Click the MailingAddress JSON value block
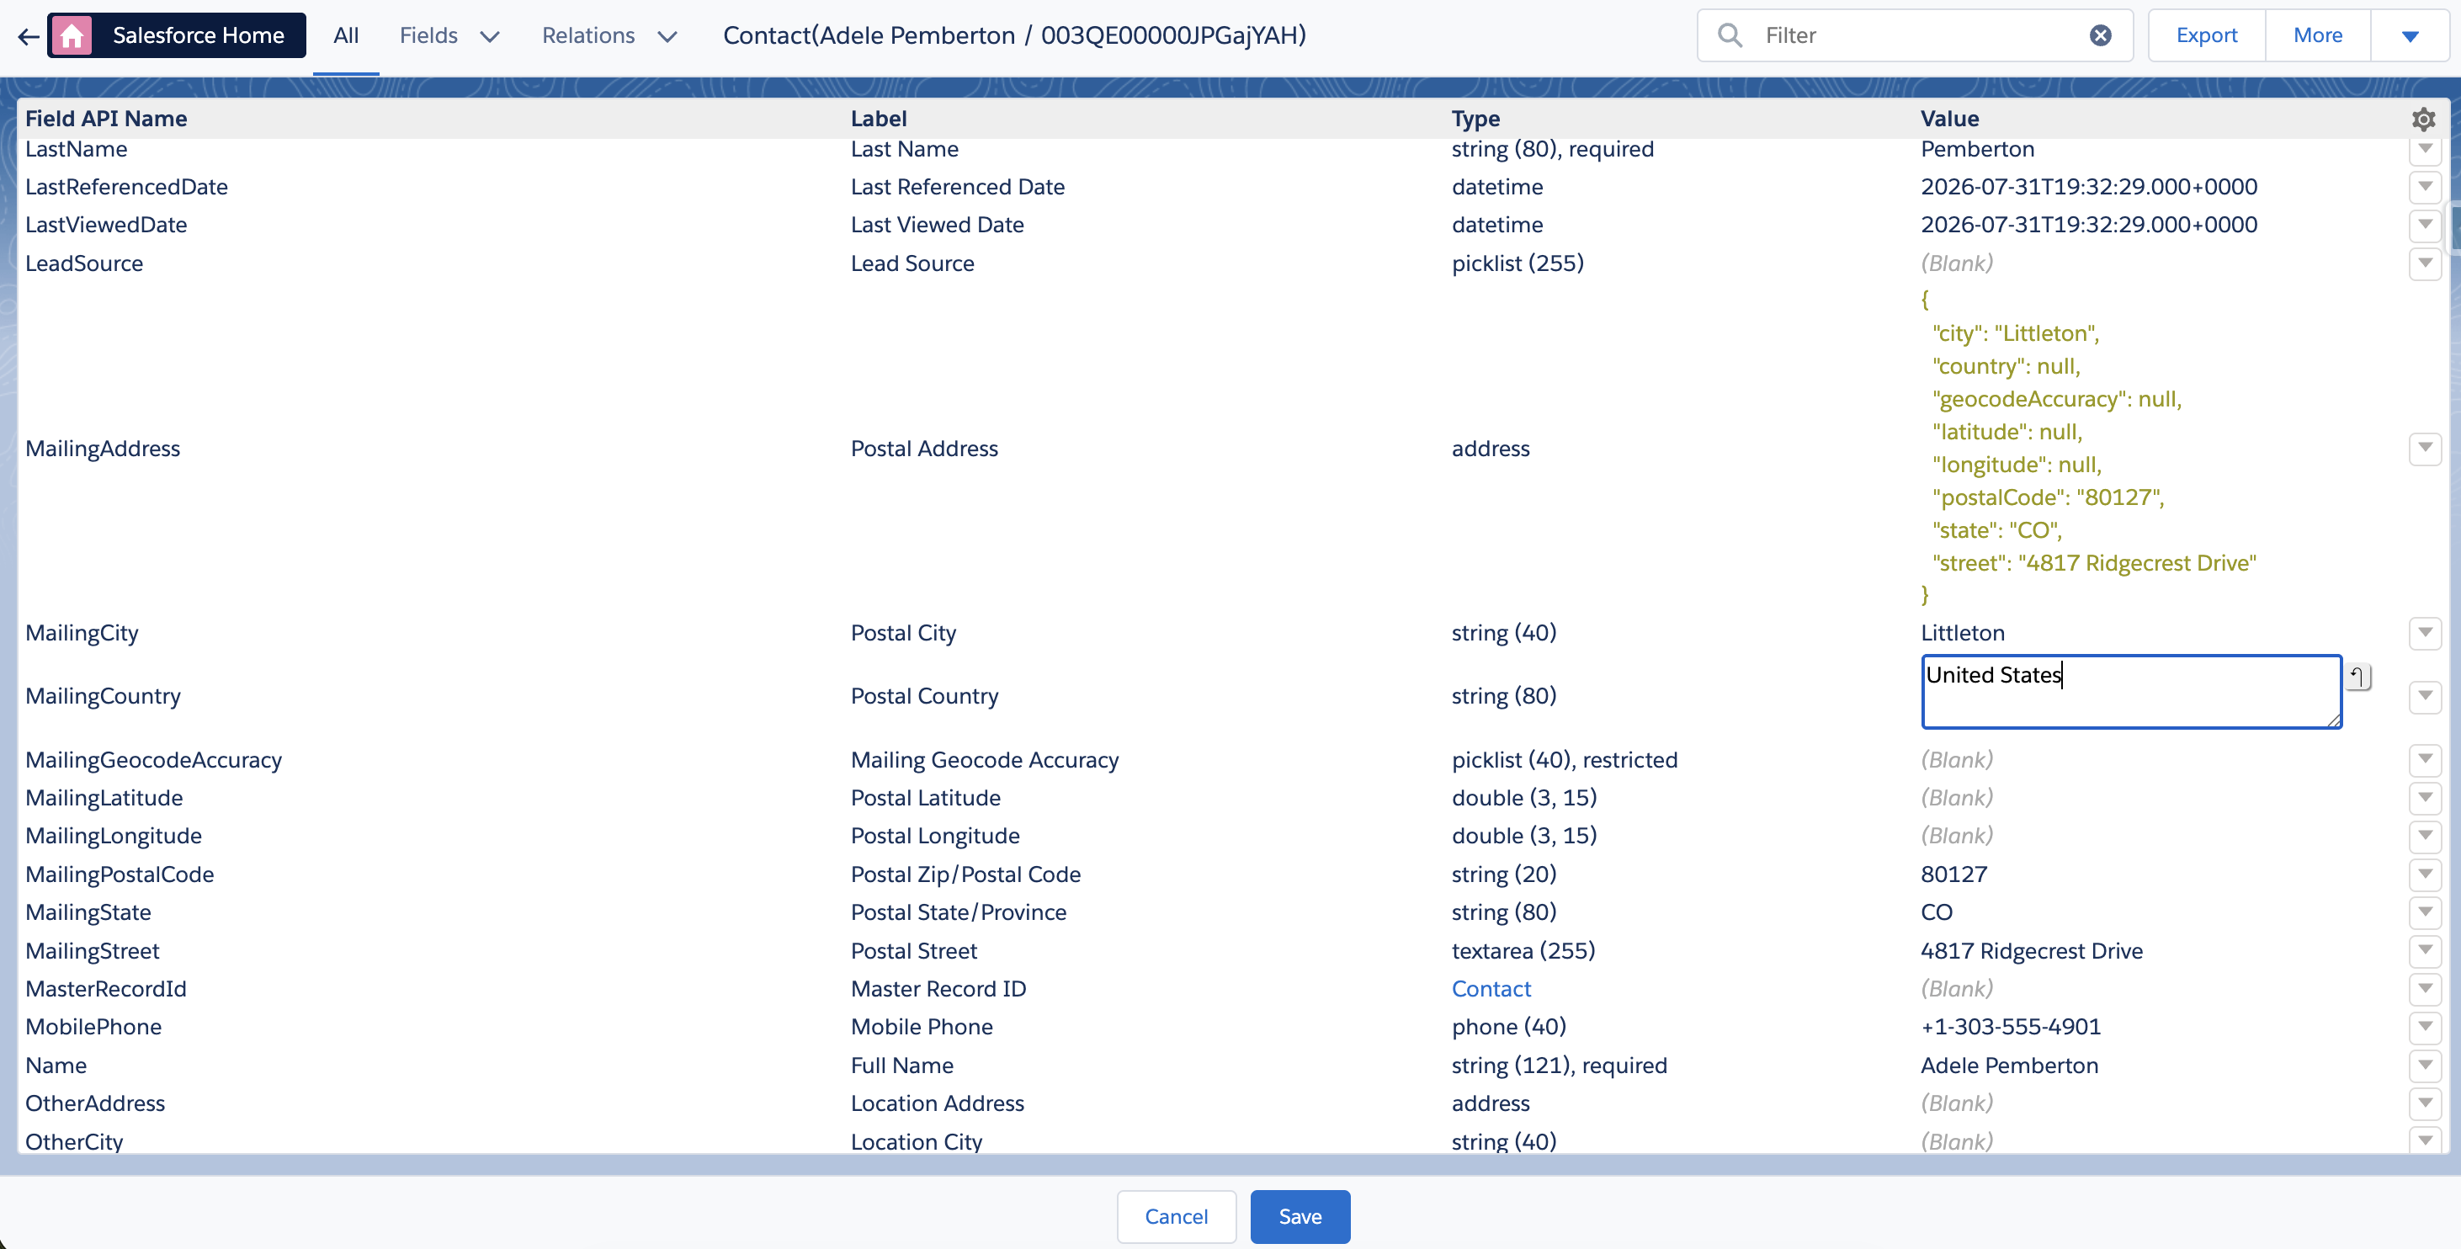 (x=2089, y=449)
